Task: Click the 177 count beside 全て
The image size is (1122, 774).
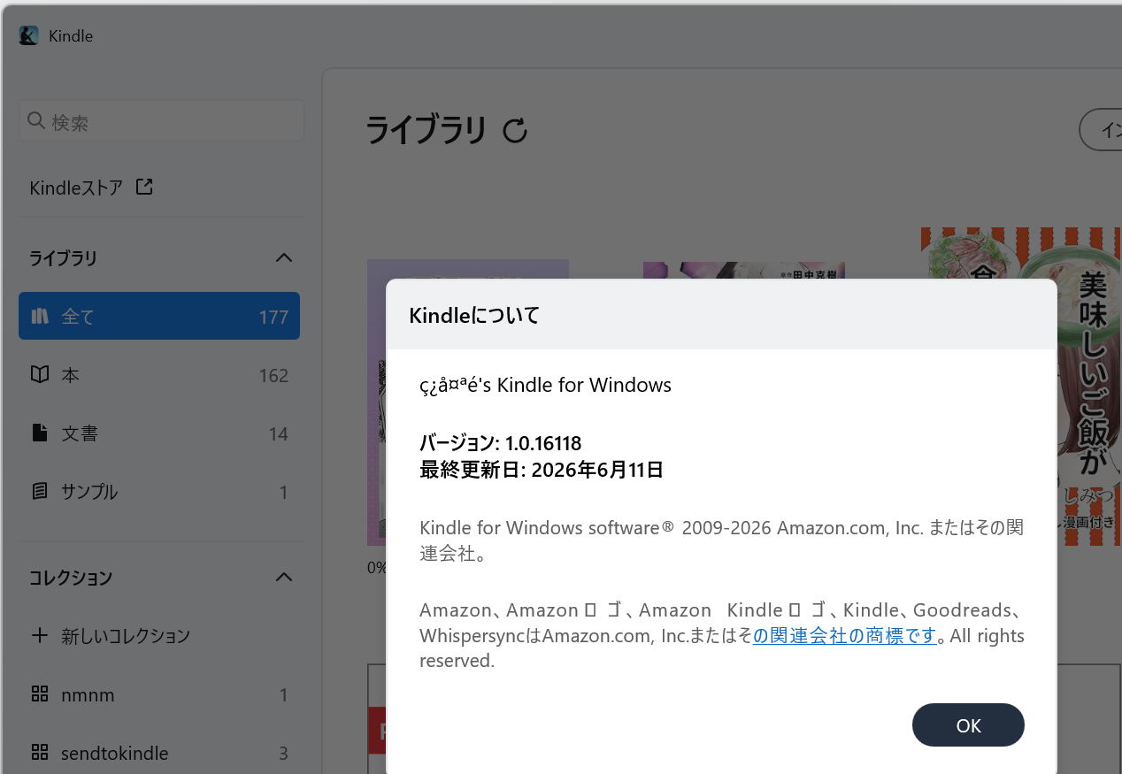Action: pos(273,317)
